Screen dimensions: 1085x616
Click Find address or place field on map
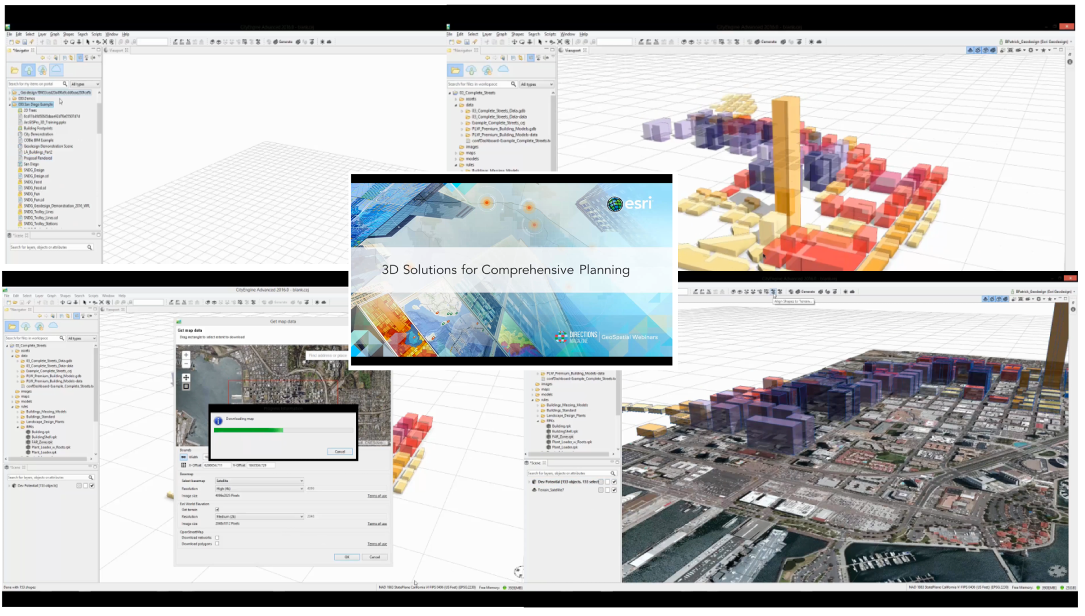[327, 355]
